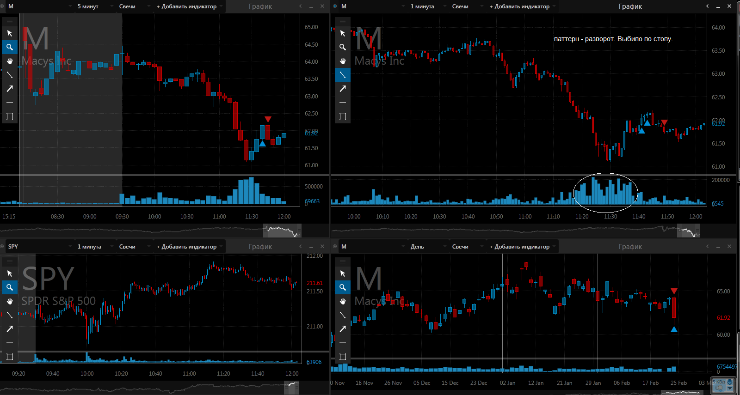Select the trend line tool in the День chart
The image size is (740, 395).
343,315
